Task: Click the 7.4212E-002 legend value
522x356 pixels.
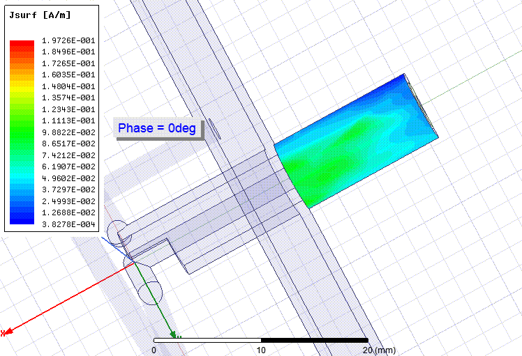Action: [x=68, y=155]
